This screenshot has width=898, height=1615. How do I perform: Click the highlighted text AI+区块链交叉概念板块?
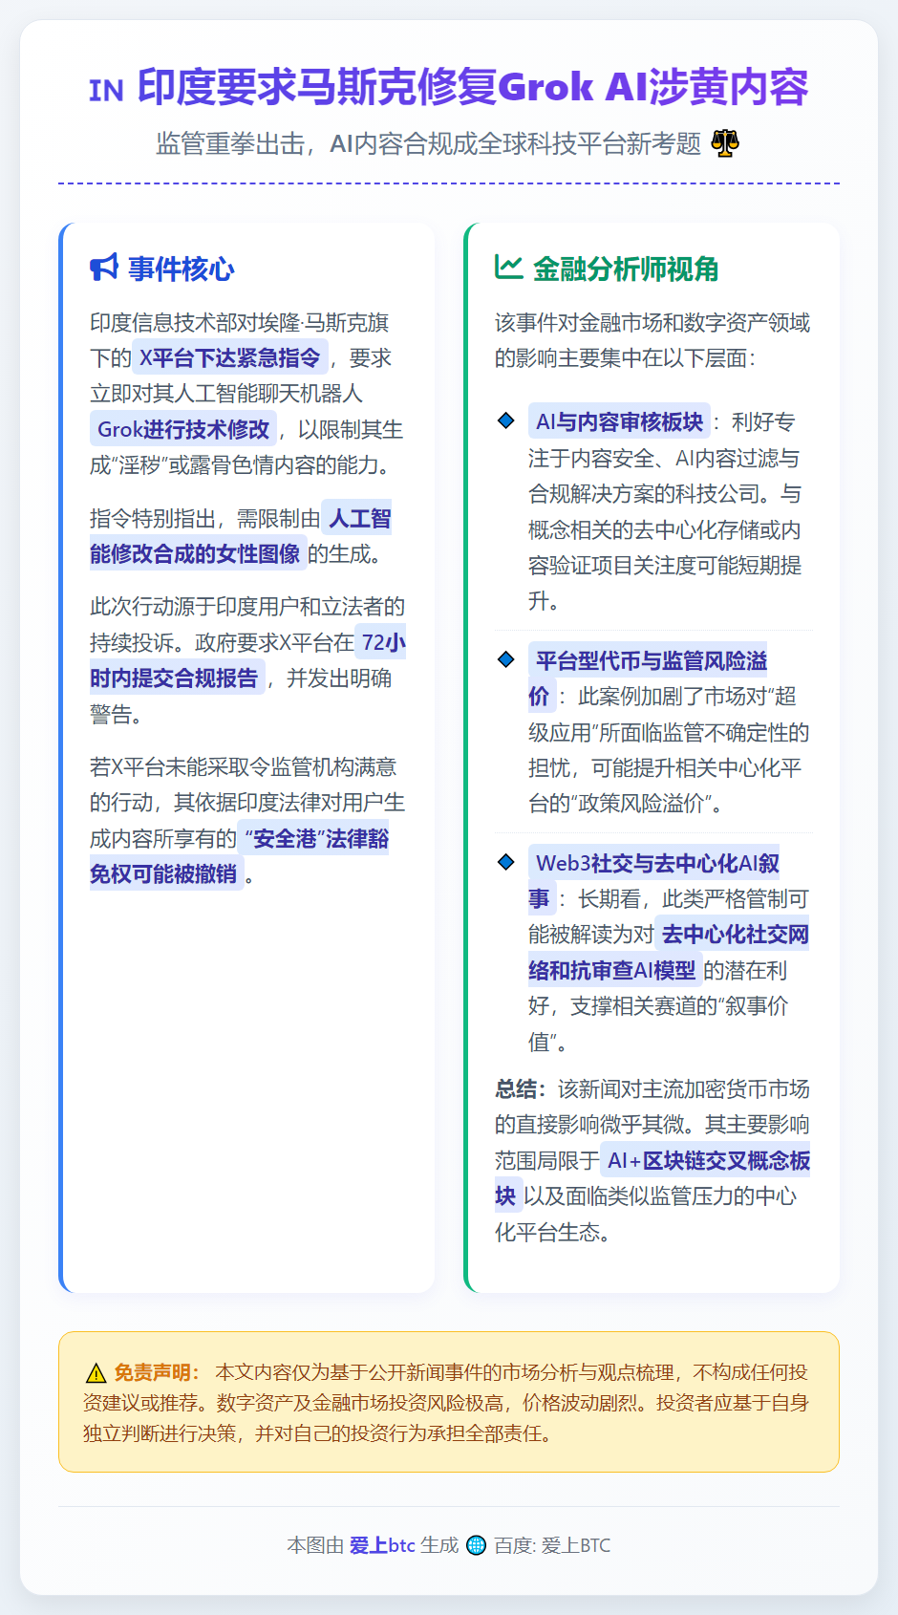(x=652, y=1178)
